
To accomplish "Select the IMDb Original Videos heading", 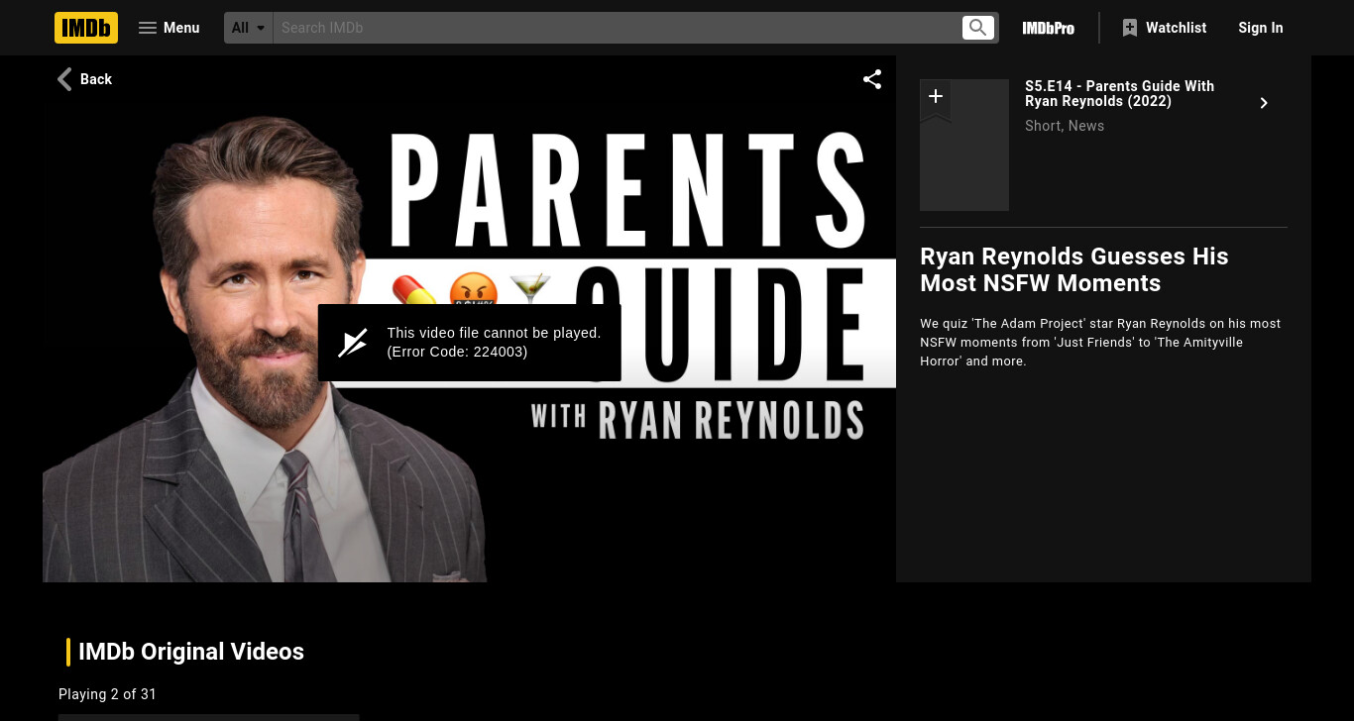I will tap(191, 652).
